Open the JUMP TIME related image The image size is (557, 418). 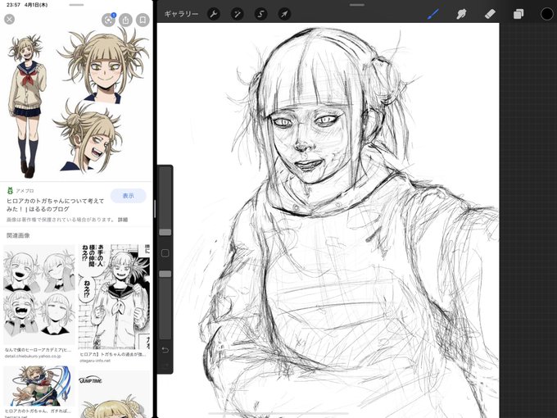point(114,394)
